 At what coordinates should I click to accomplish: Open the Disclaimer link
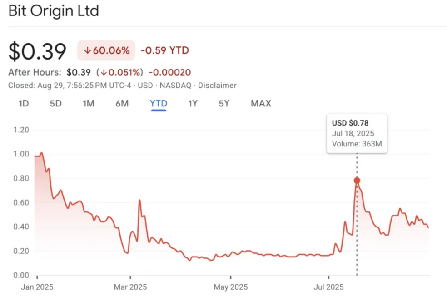217,86
